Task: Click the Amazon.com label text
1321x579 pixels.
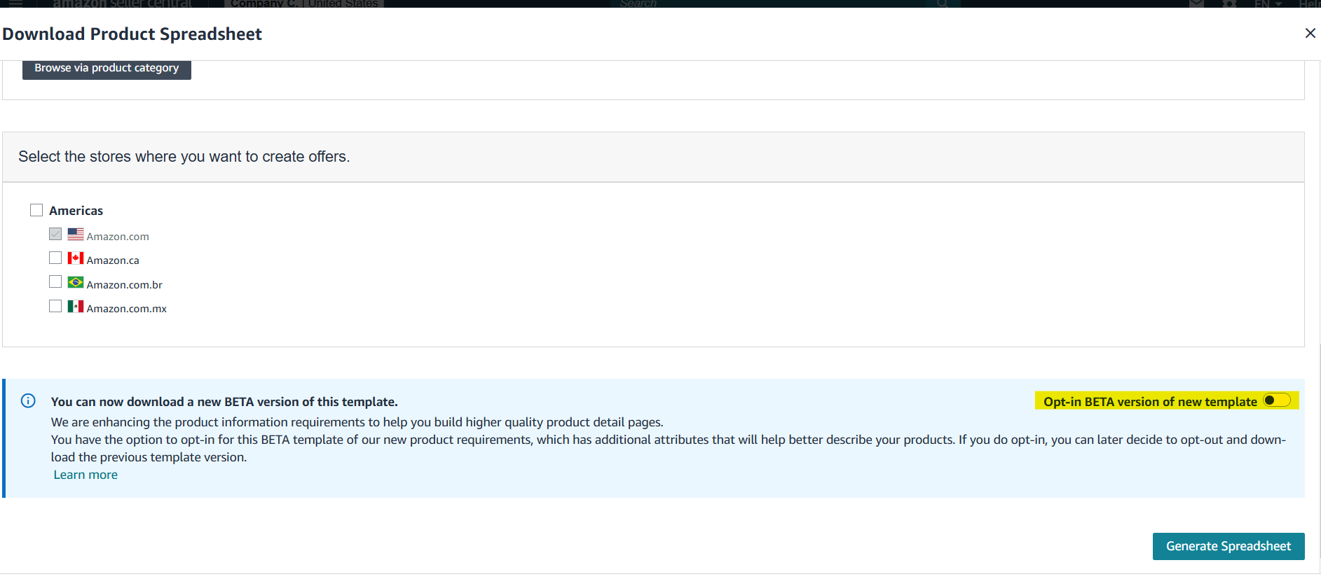Action: [x=118, y=237]
